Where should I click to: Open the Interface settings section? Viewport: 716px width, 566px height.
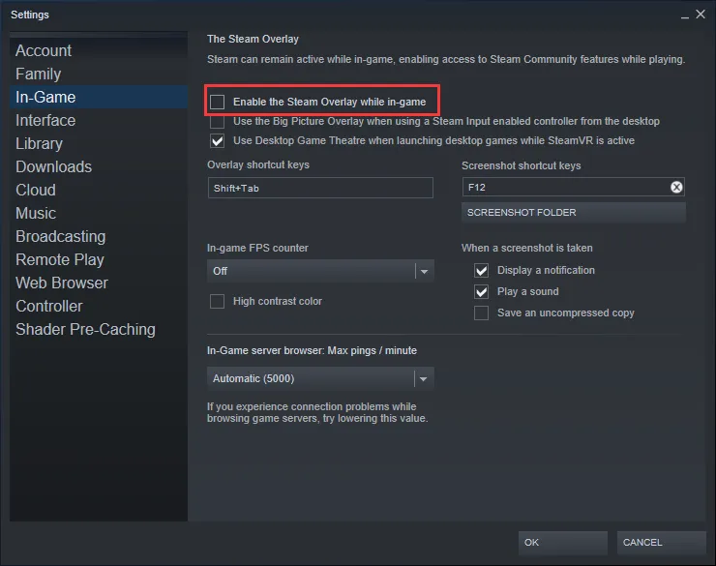click(x=98, y=121)
